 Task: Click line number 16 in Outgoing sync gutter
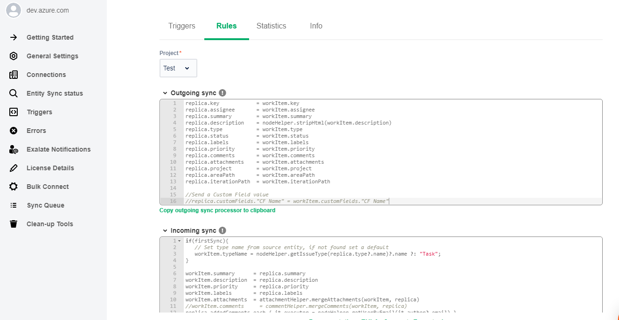click(x=174, y=201)
